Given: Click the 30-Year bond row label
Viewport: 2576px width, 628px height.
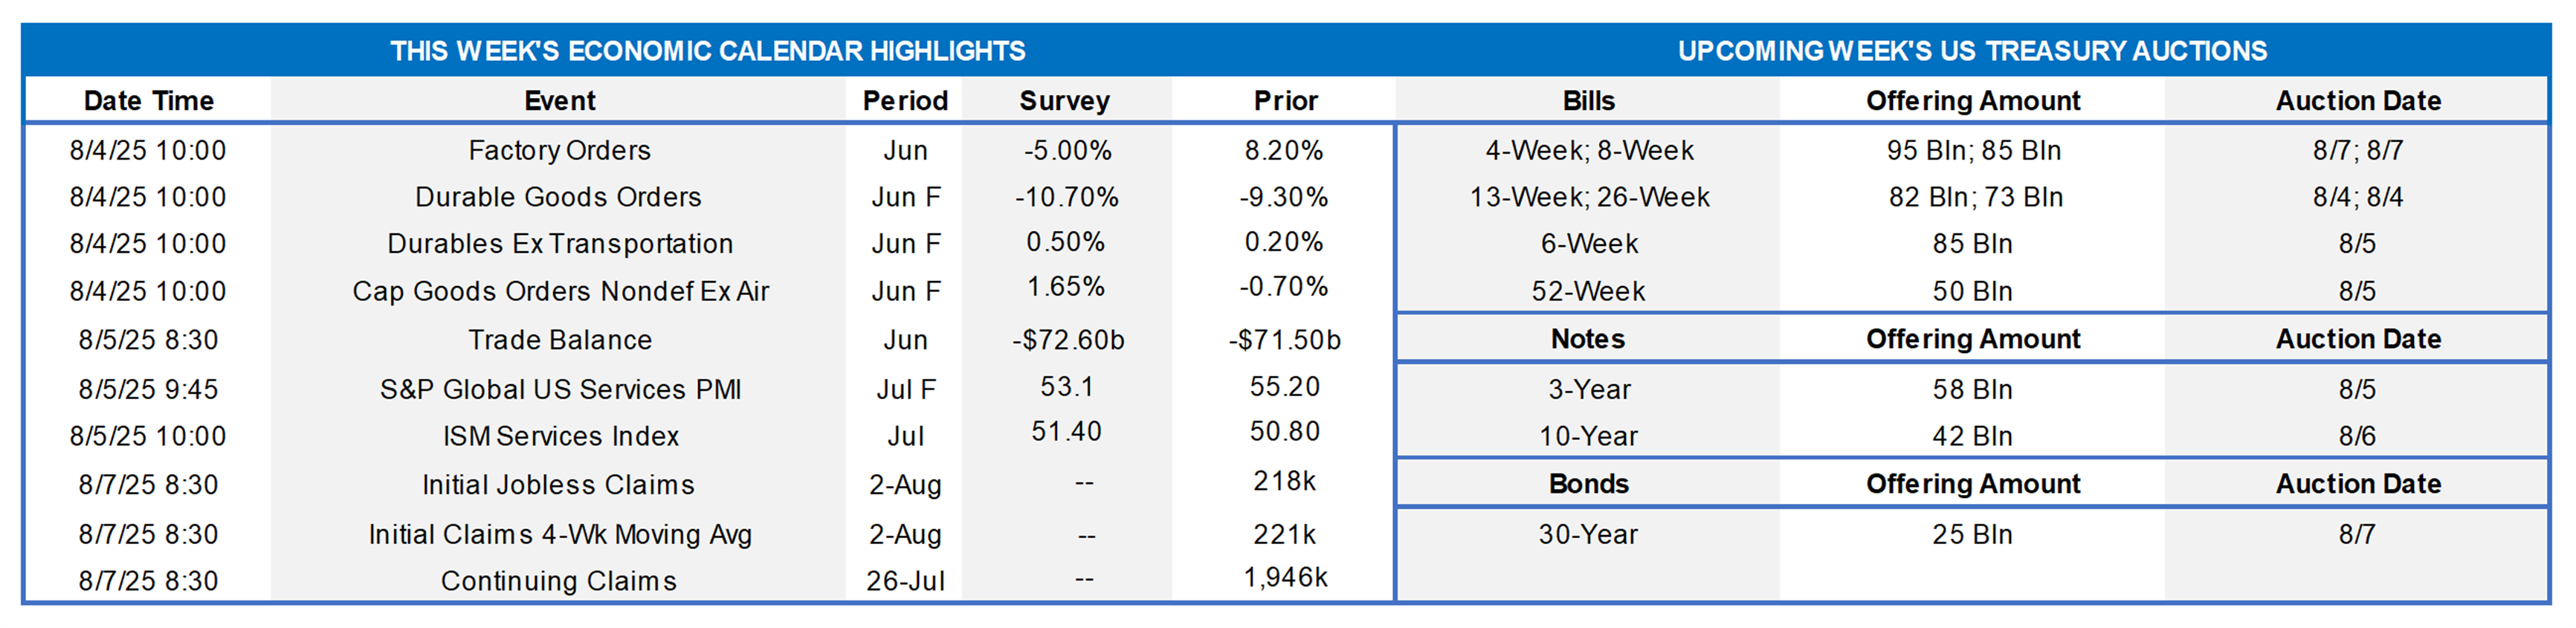Looking at the screenshot, I should point(1588,534).
